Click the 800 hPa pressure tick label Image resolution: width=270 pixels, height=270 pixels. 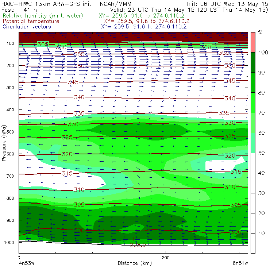pos(10,198)
